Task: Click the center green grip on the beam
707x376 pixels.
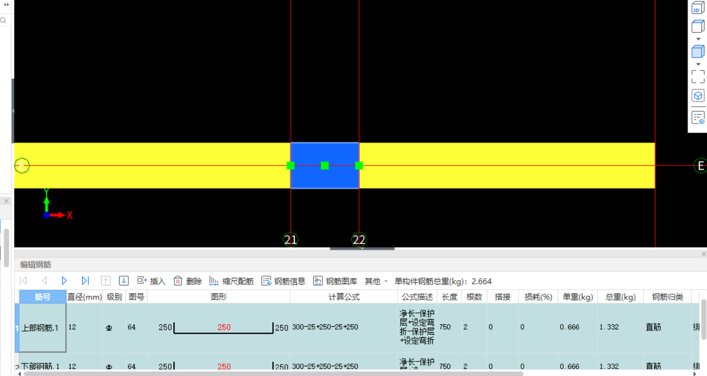Action: 325,166
